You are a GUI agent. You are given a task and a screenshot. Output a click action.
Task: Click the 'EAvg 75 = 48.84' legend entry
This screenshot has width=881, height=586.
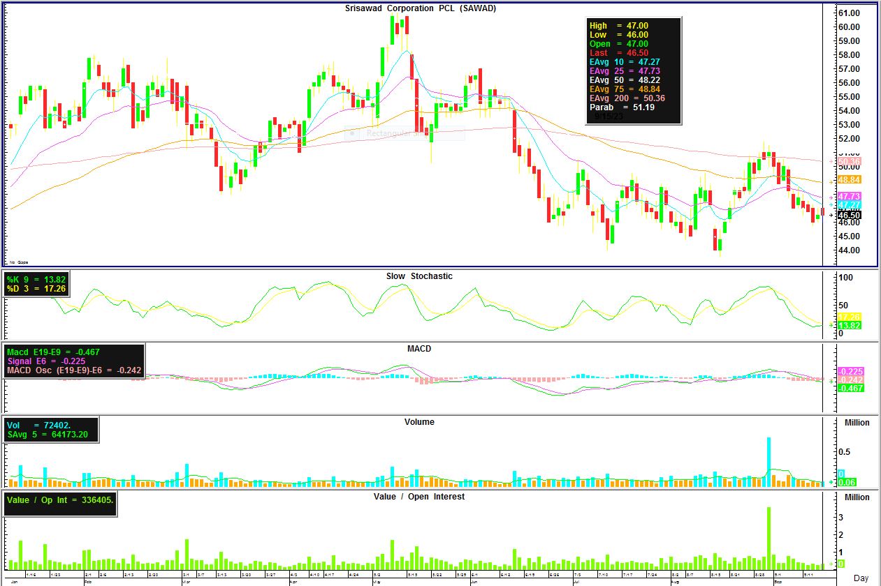click(625, 89)
